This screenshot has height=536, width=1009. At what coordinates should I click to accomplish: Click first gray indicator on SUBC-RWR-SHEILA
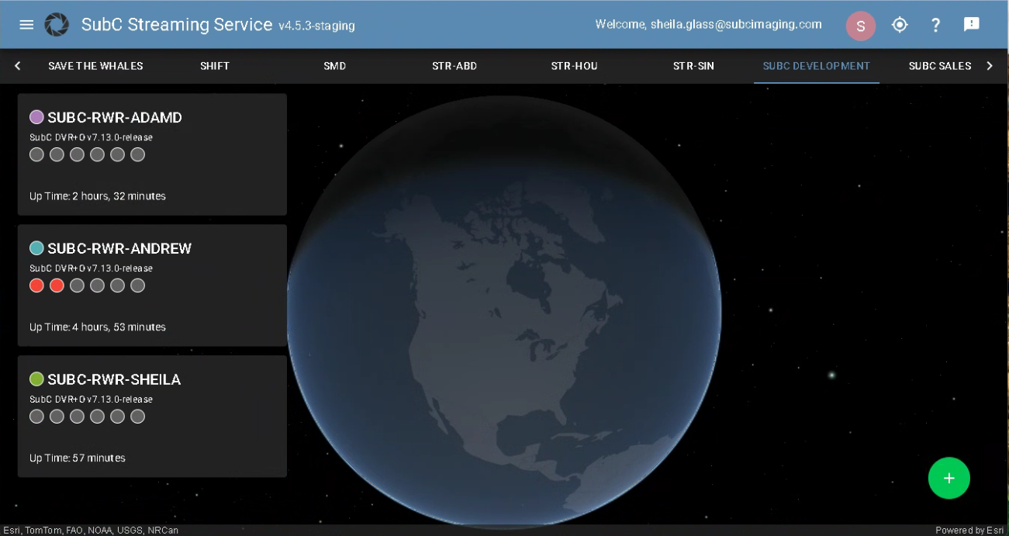tap(36, 417)
